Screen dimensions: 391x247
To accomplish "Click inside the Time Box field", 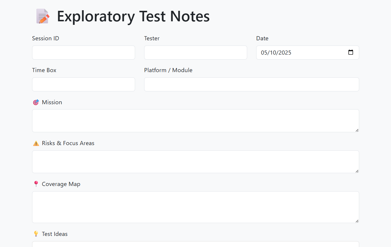I will [83, 84].
